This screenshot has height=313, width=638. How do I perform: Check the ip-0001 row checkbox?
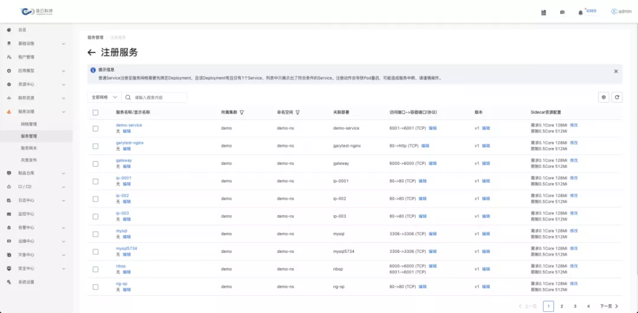pyautogui.click(x=96, y=181)
